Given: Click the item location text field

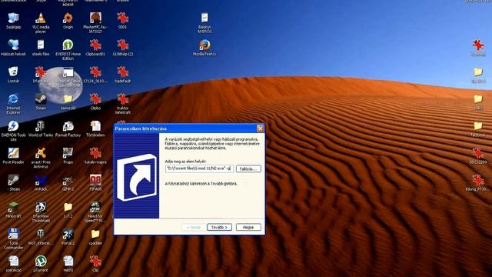Looking at the screenshot, I should (199, 169).
